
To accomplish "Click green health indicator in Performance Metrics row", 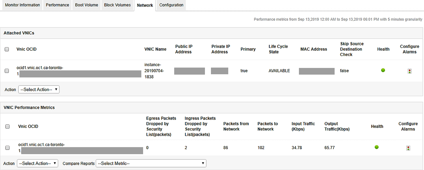I will point(377,147).
